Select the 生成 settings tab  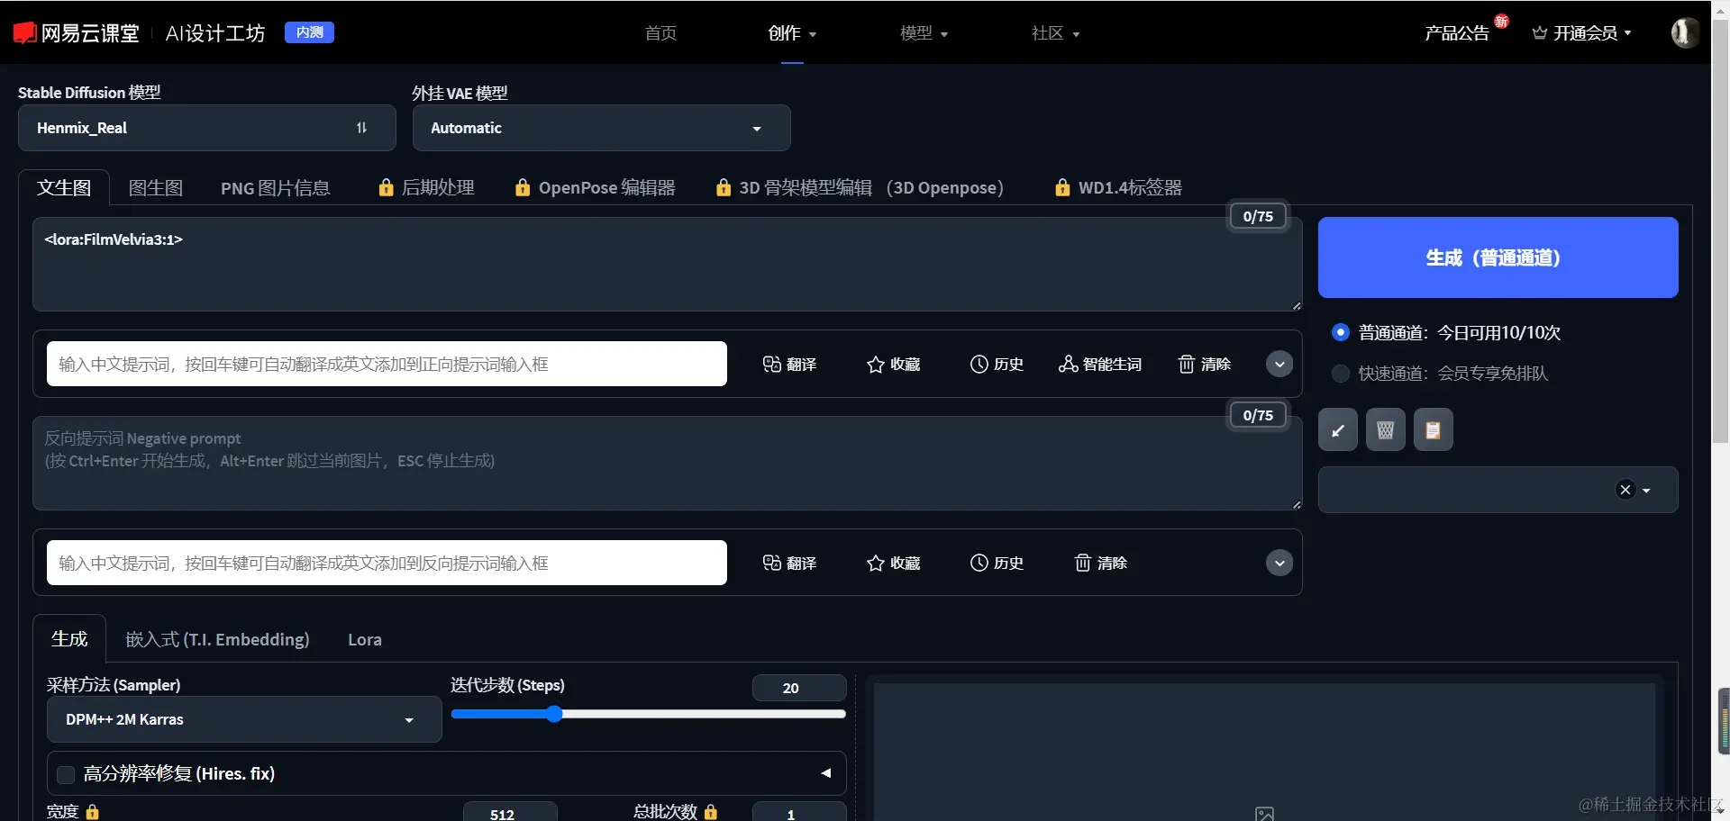point(69,639)
